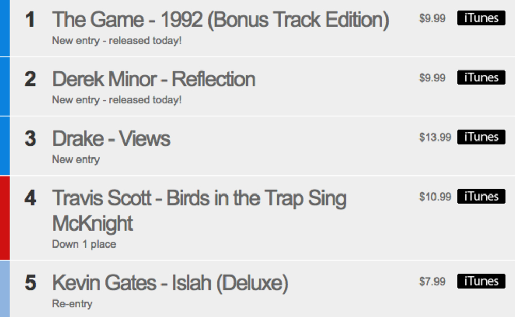Select the Derek Minor - Reflection album title

[154, 79]
